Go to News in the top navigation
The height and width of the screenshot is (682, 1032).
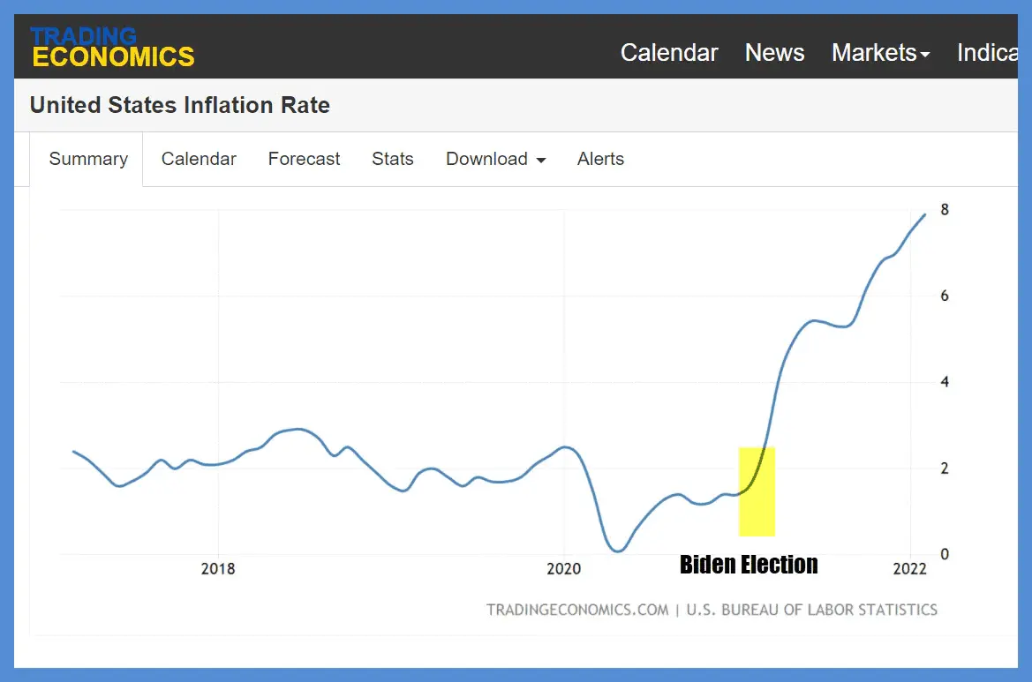tap(774, 53)
